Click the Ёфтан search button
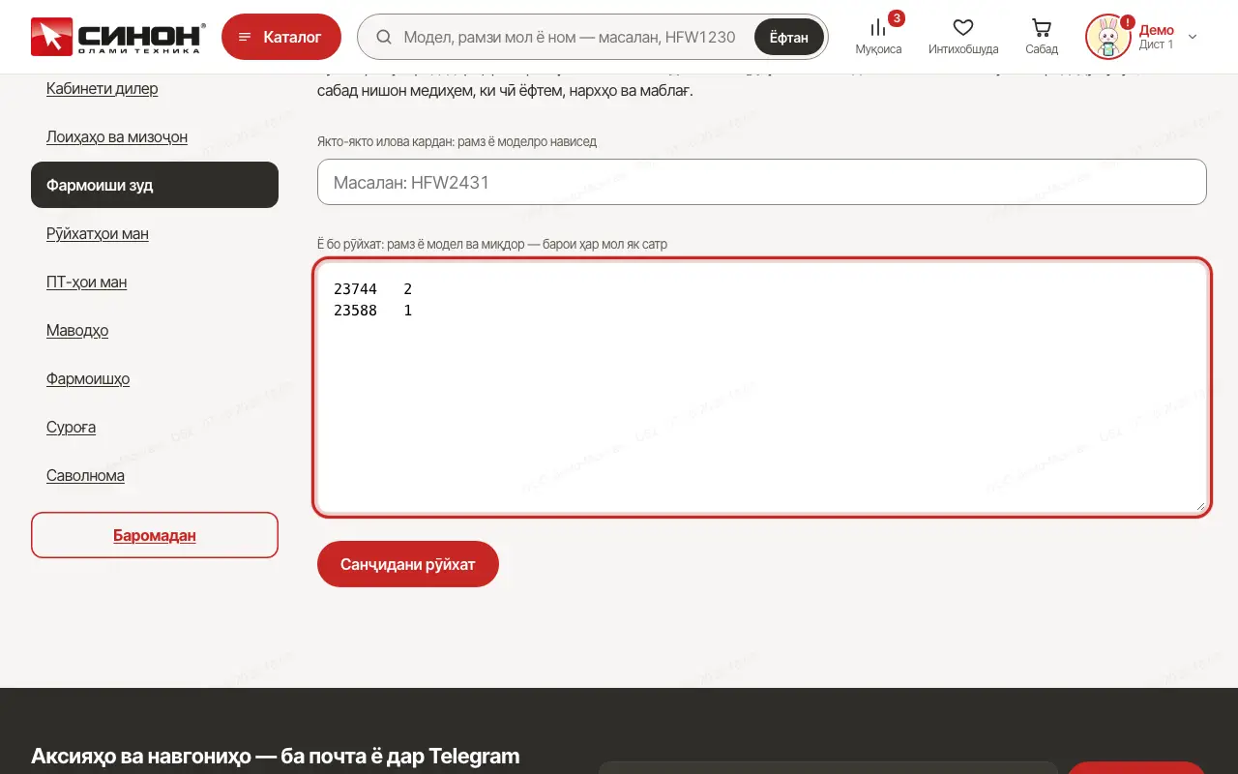The height and width of the screenshot is (774, 1238). (x=788, y=37)
